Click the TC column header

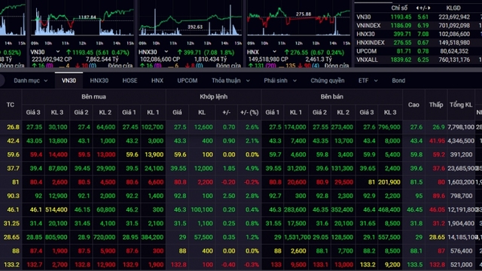pos(11,105)
